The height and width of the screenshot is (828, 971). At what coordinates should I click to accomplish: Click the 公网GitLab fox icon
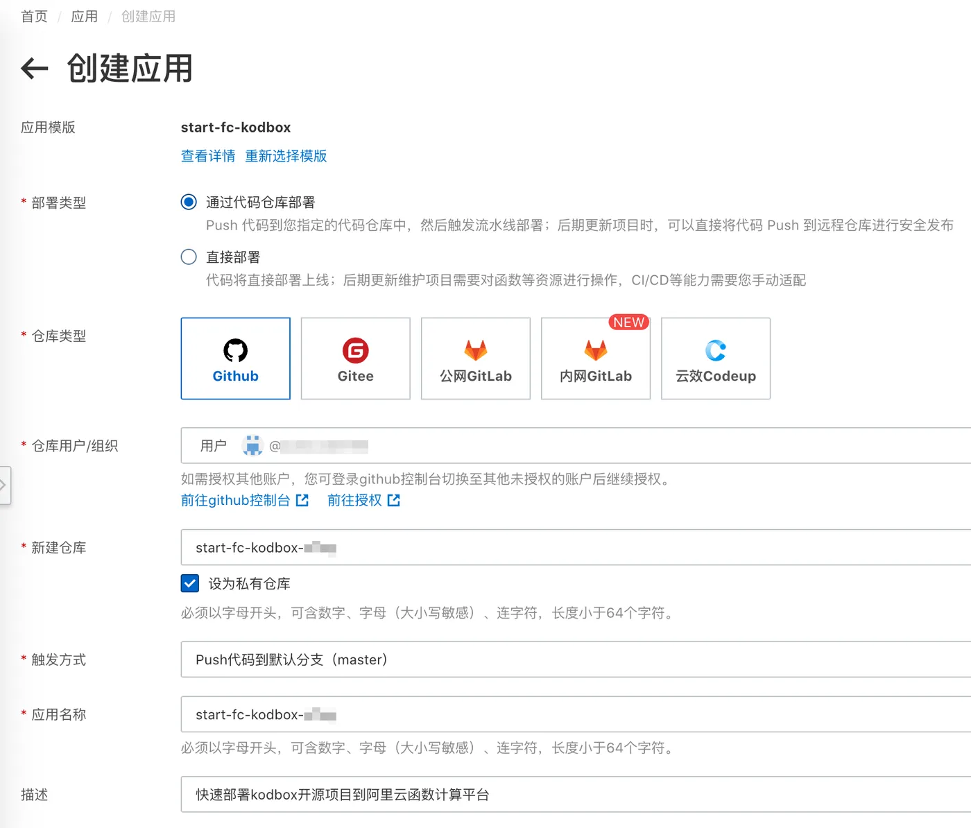coord(476,350)
